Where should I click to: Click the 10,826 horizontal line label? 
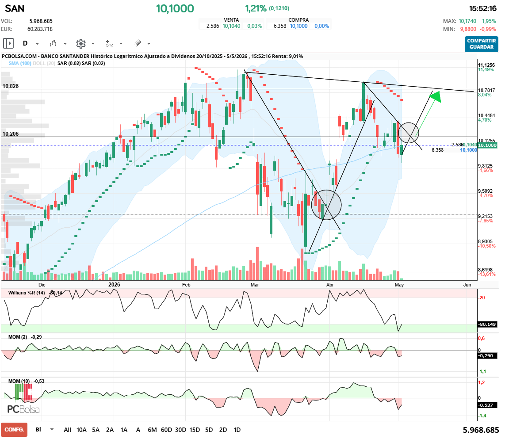[x=11, y=86]
